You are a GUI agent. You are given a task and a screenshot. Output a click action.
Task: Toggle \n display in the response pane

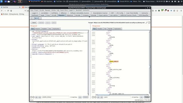tap(142, 97)
